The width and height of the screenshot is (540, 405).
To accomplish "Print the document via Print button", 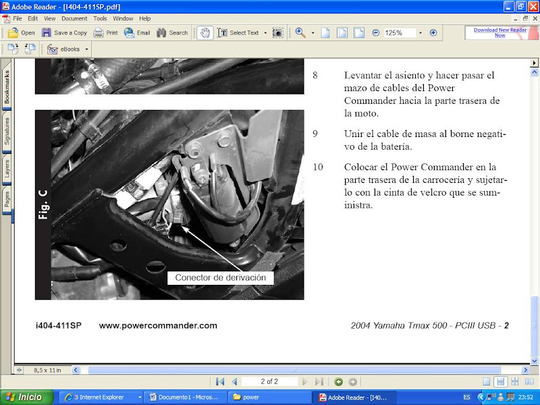I will (x=106, y=32).
